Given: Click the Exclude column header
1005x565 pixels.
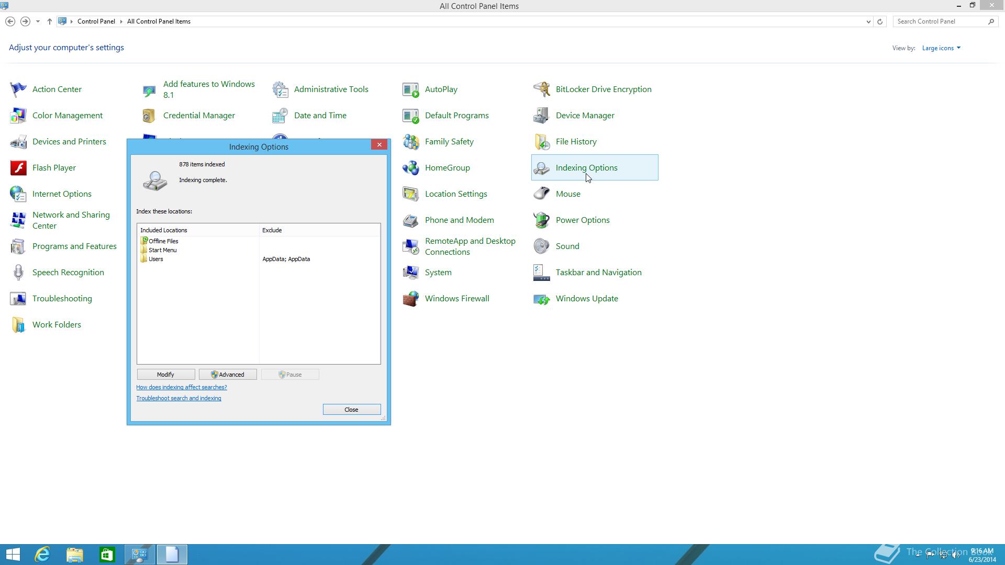Looking at the screenshot, I should click(319, 230).
